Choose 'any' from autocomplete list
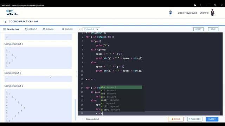 (x=121, y=97)
